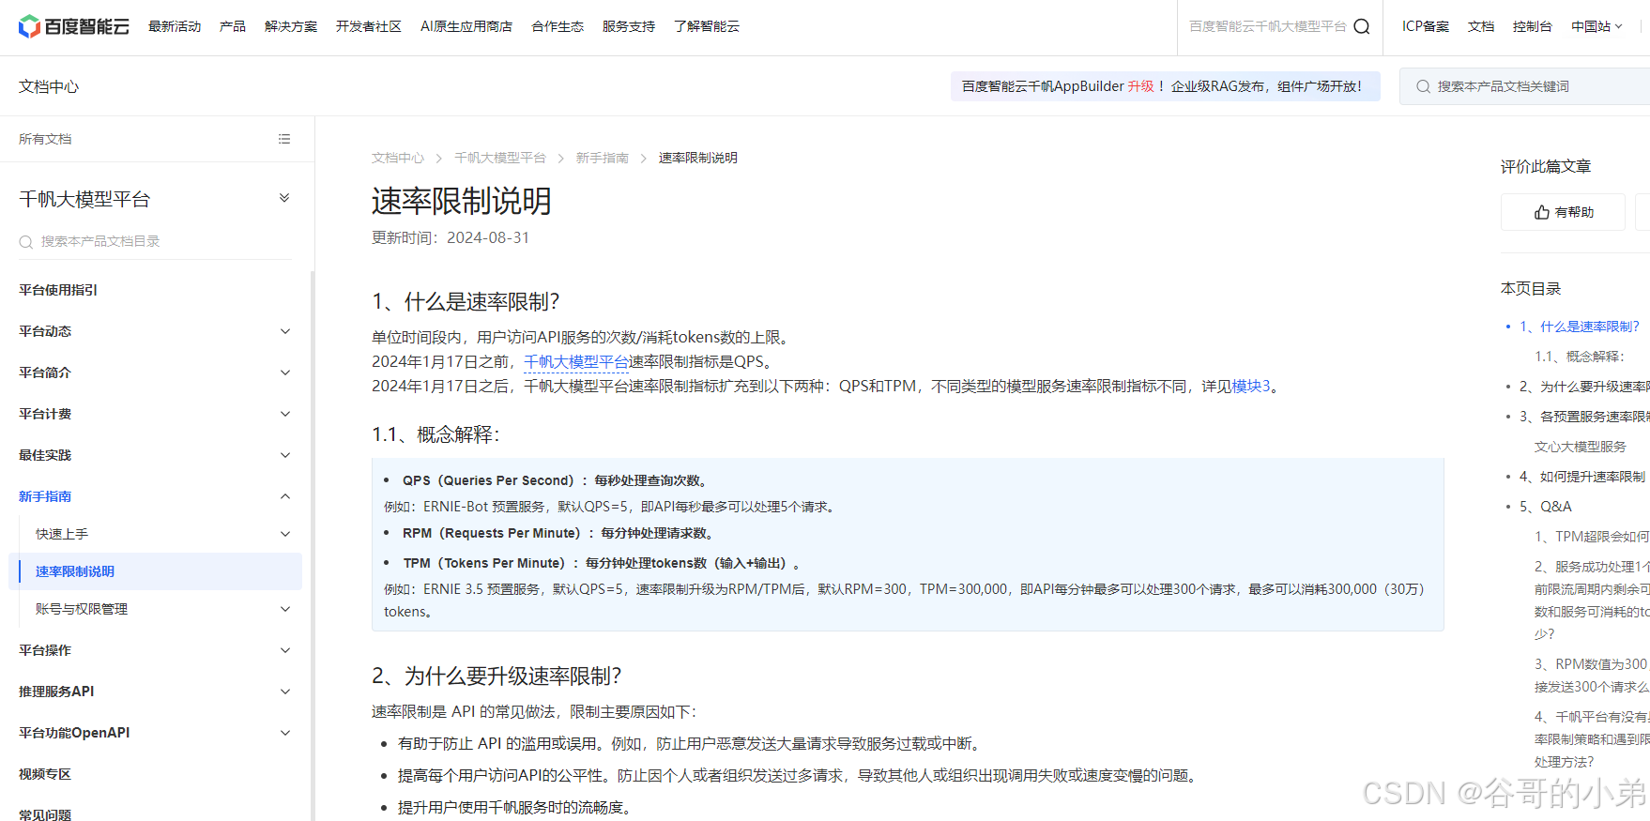This screenshot has height=821, width=1650.
Task: Click the 文档中心 breadcrumb
Action: click(x=398, y=158)
